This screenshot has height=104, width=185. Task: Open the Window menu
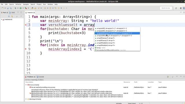tap(50, 4)
